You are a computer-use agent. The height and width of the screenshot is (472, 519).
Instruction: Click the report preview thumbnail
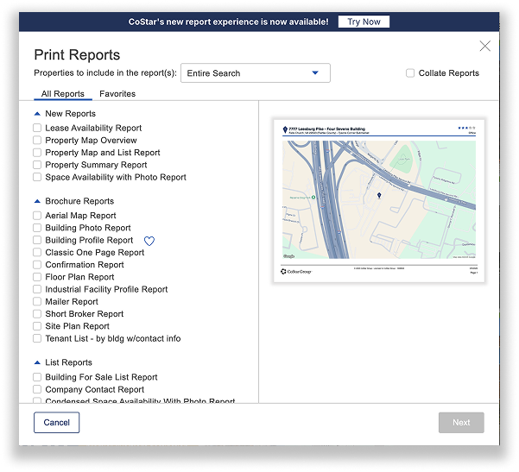click(x=379, y=201)
